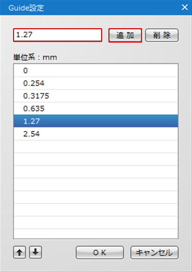Click the first empty row below 2.54
192x272 pixels.
96,147
